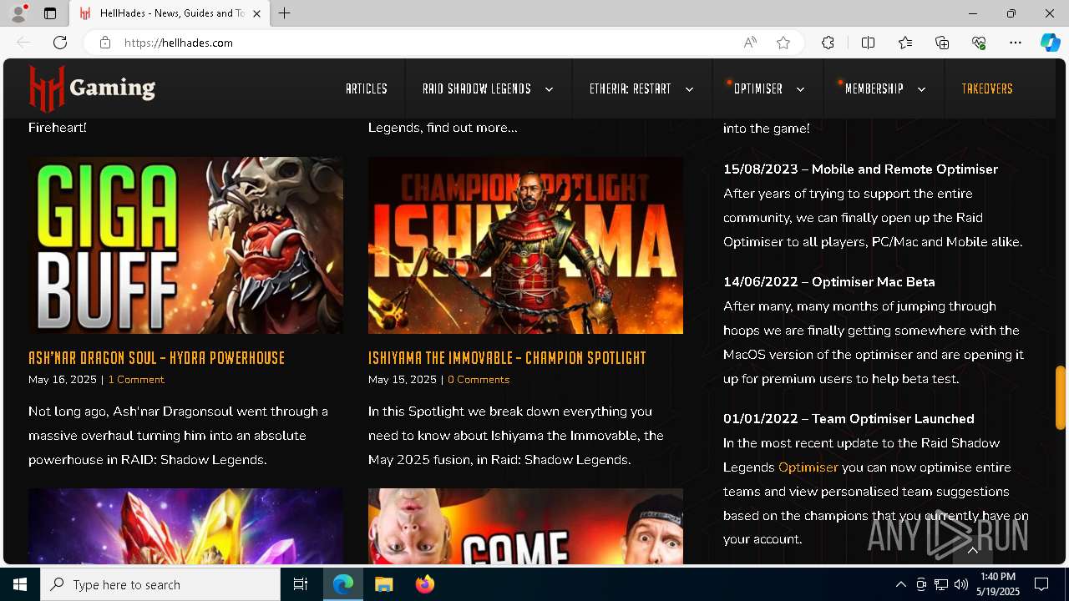Open Settings and more ellipsis menu
The height and width of the screenshot is (601, 1069).
1016,43
